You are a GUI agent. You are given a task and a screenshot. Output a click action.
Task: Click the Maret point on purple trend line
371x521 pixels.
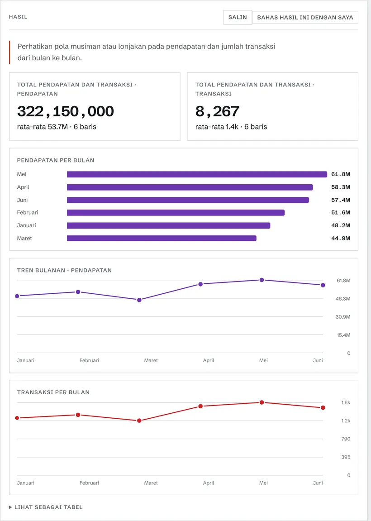pyautogui.click(x=139, y=300)
